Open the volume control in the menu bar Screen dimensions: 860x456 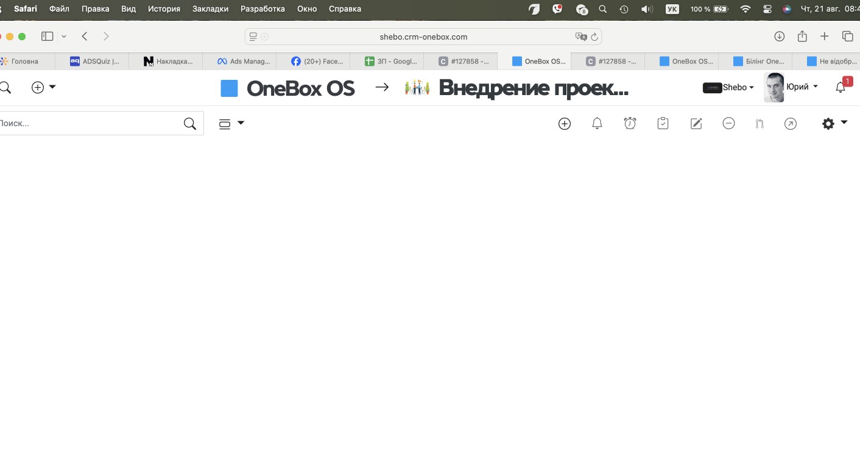(647, 9)
